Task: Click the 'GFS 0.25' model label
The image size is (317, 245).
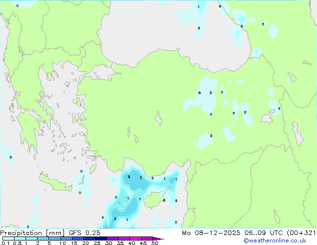Action: (x=84, y=233)
